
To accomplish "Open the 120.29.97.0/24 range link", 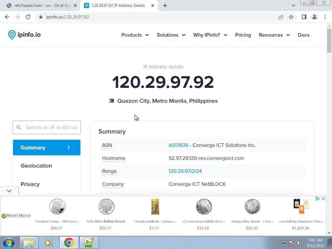I will coord(185,171).
